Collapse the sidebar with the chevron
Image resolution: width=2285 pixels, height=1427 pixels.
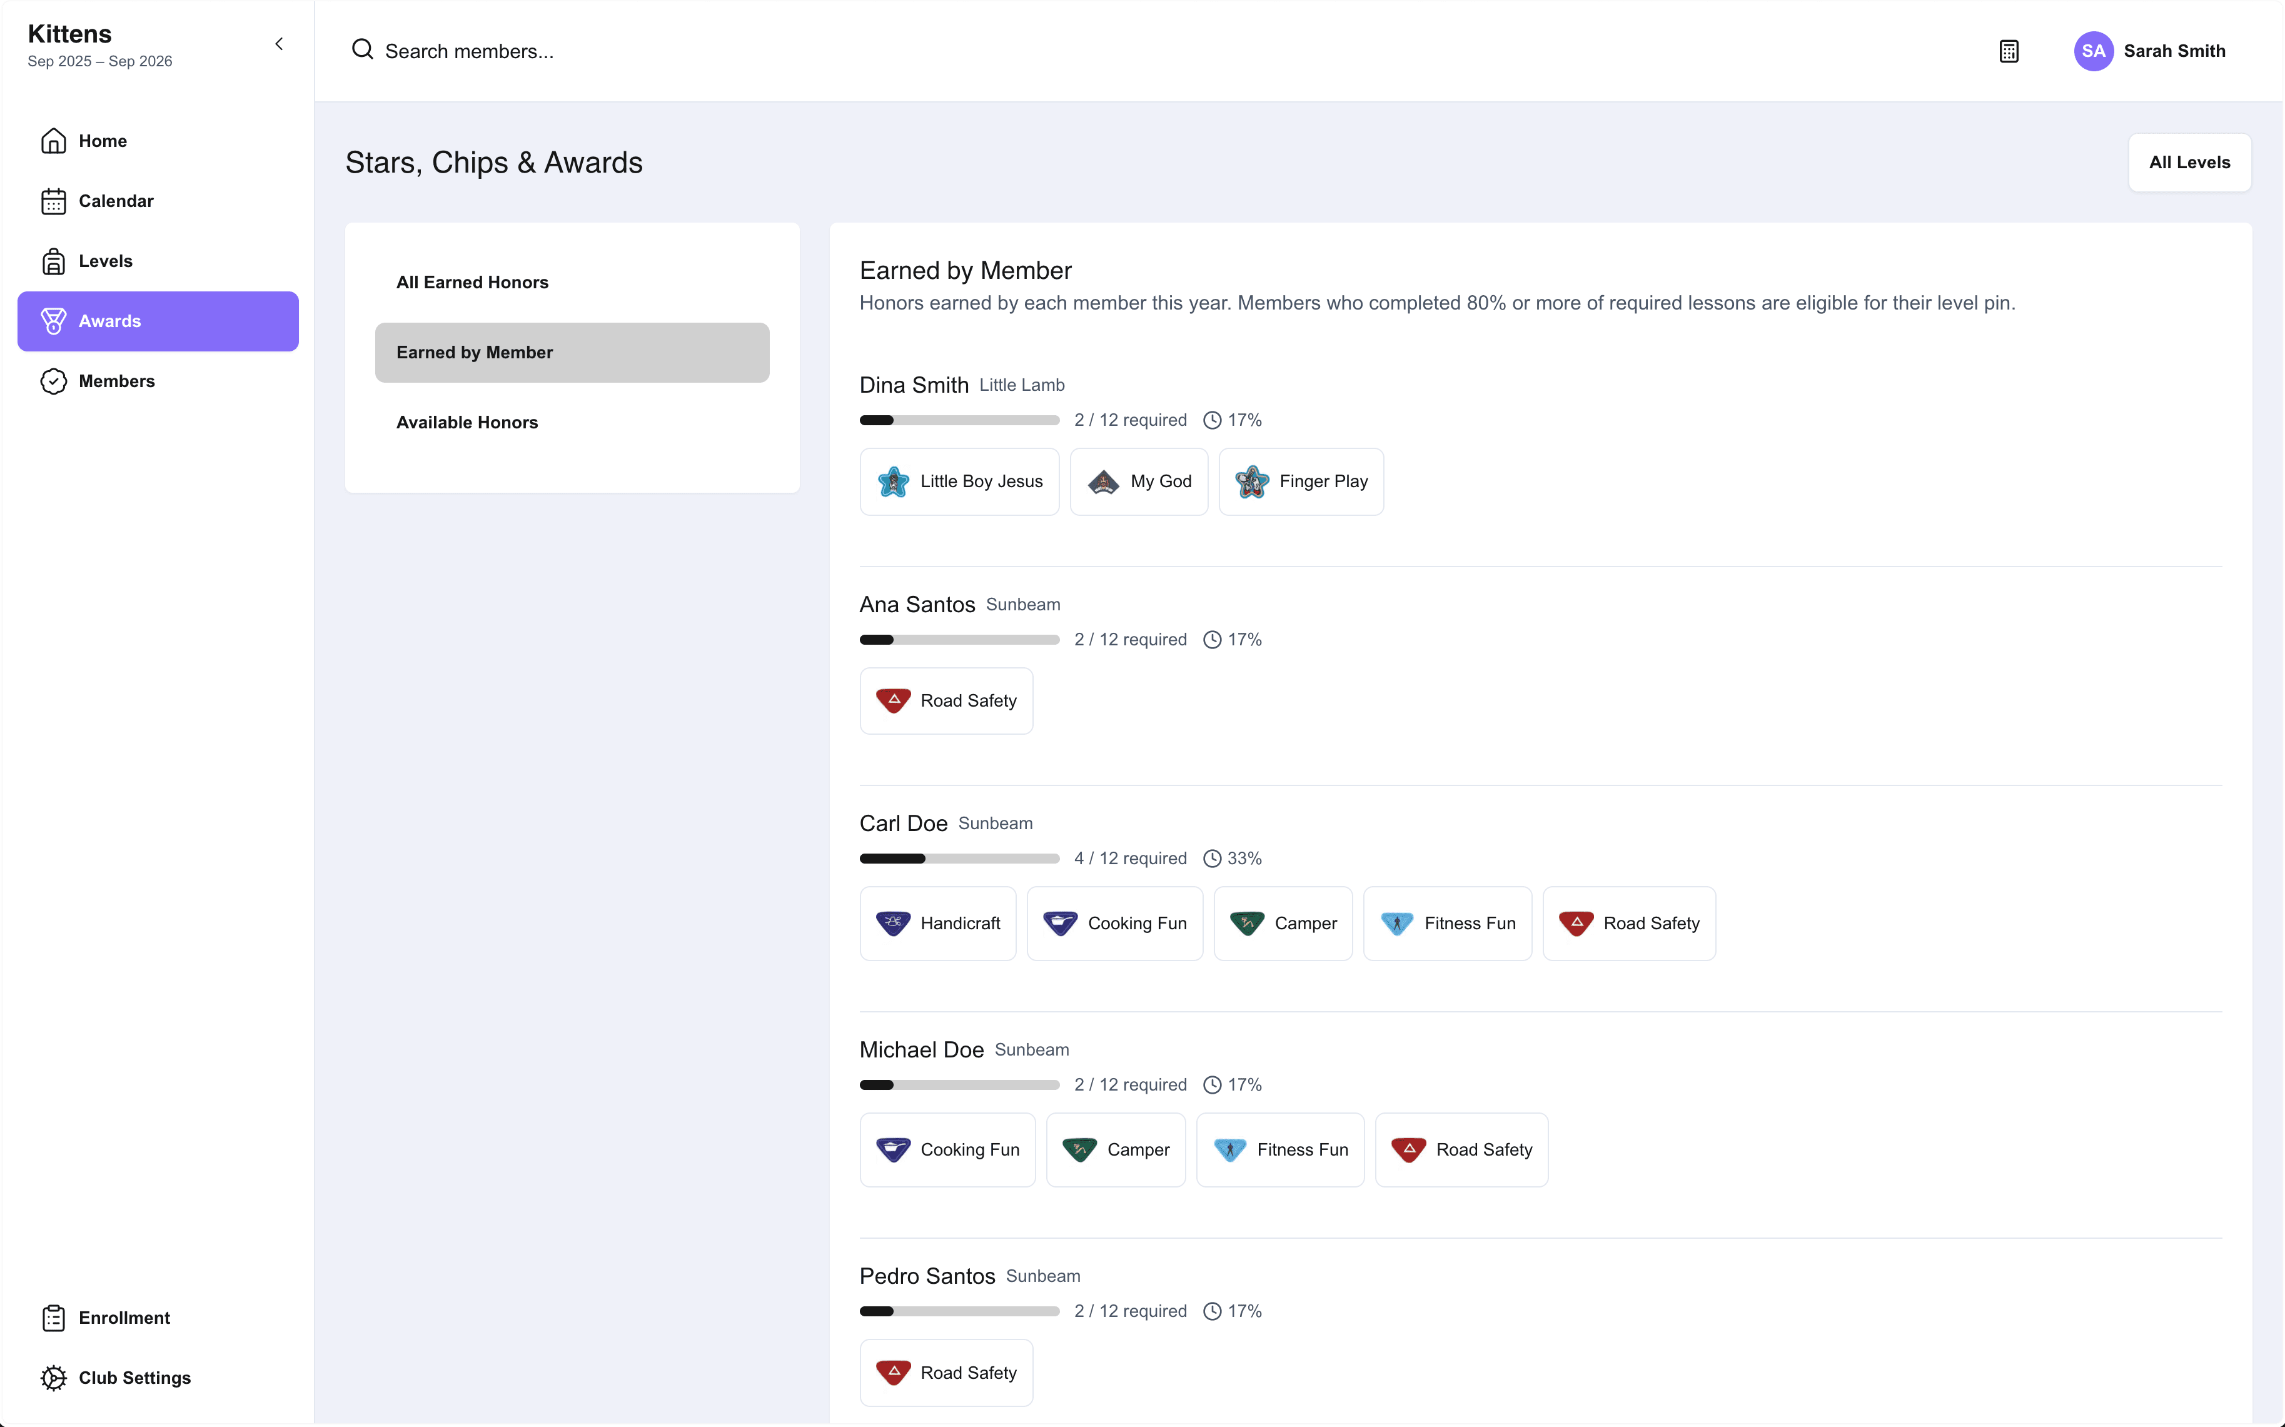(x=278, y=44)
